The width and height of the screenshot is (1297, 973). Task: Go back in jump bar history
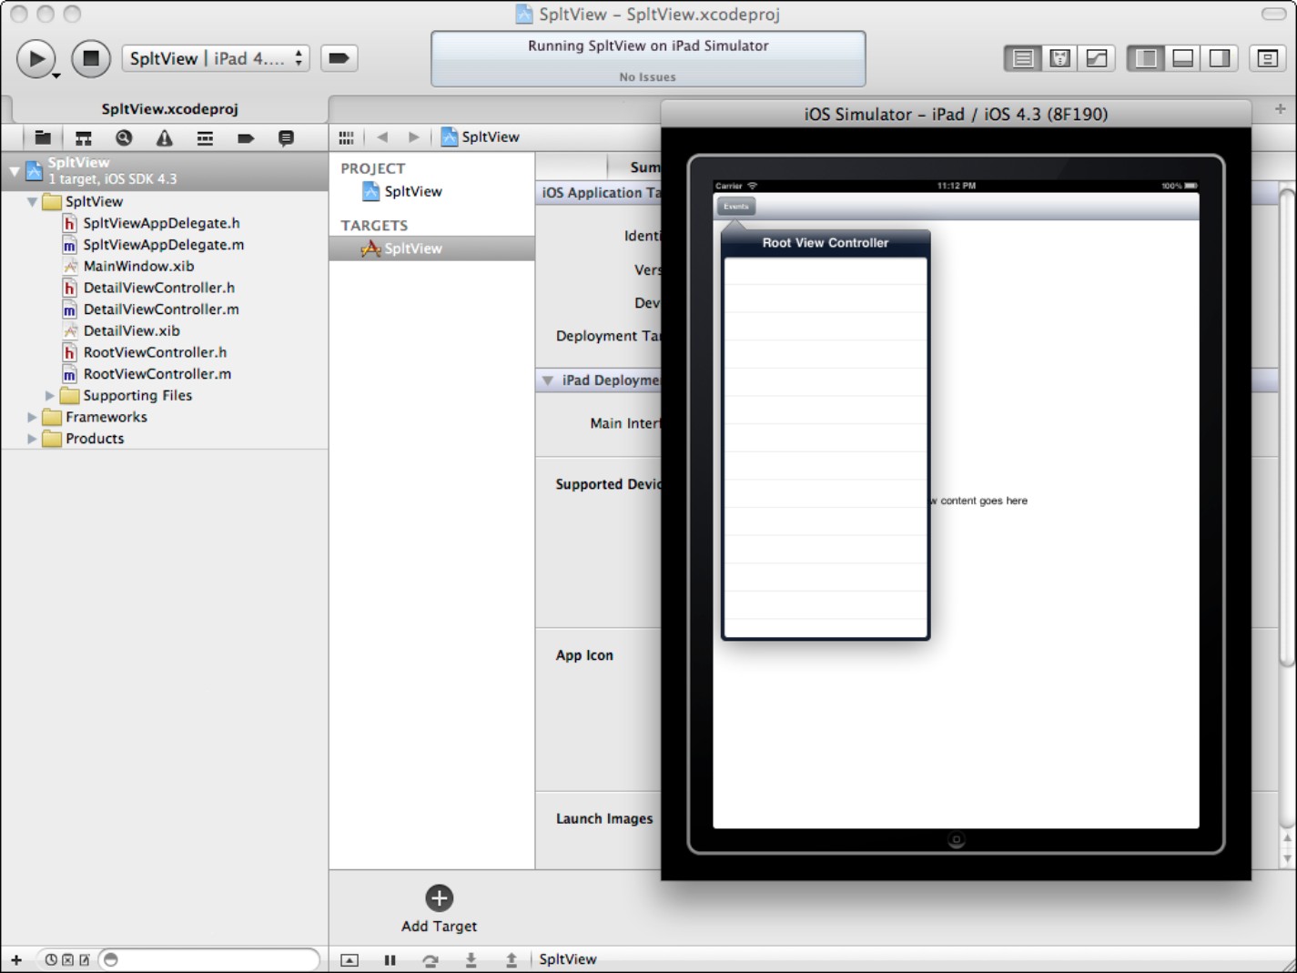[382, 137]
